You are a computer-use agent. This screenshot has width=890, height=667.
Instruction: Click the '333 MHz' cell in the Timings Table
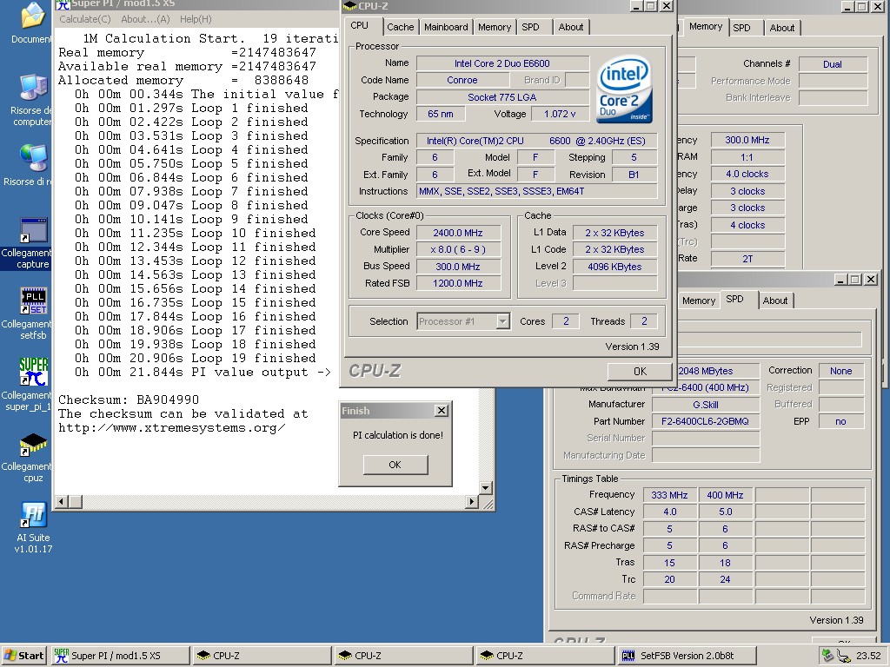670,495
